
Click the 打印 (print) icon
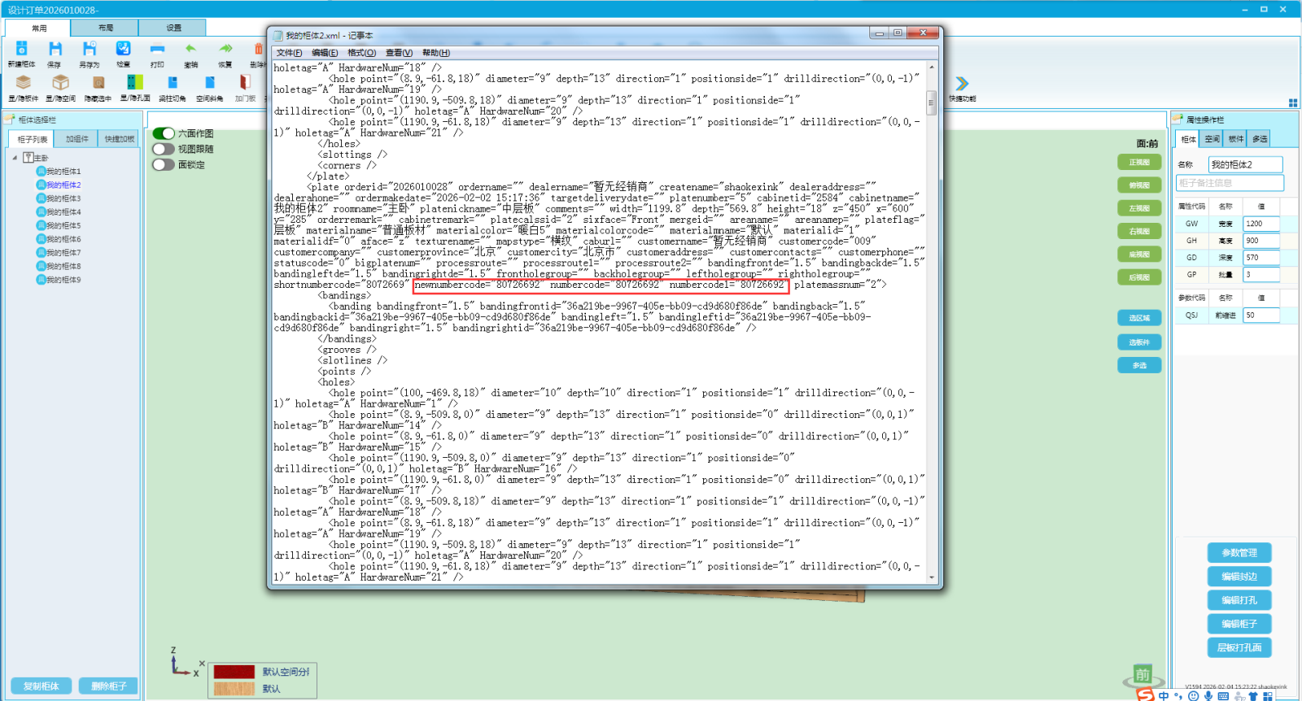157,50
